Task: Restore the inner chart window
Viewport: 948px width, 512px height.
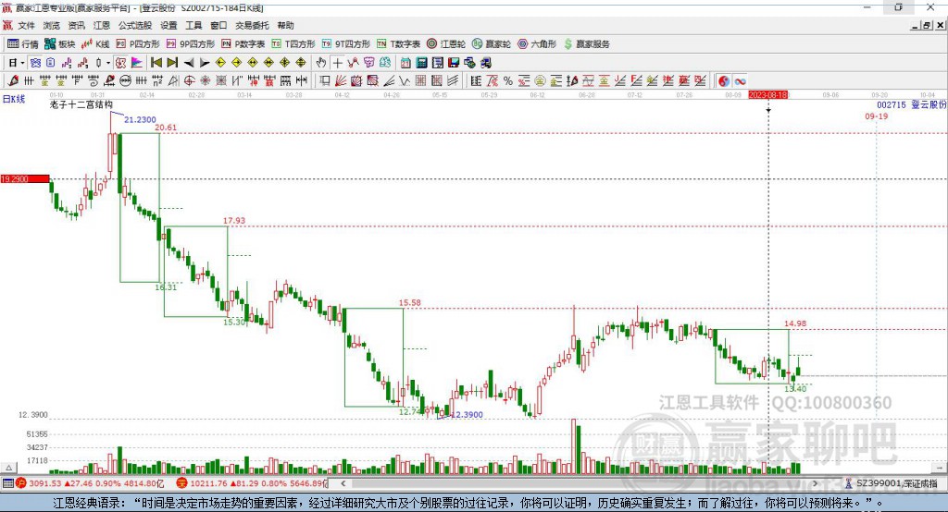Action: pos(928,25)
